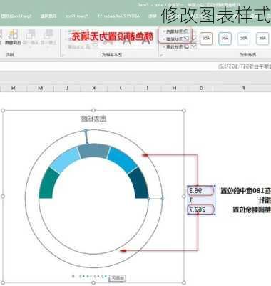Select column I header
Screen dimensions: 271x286
tap(148, 88)
